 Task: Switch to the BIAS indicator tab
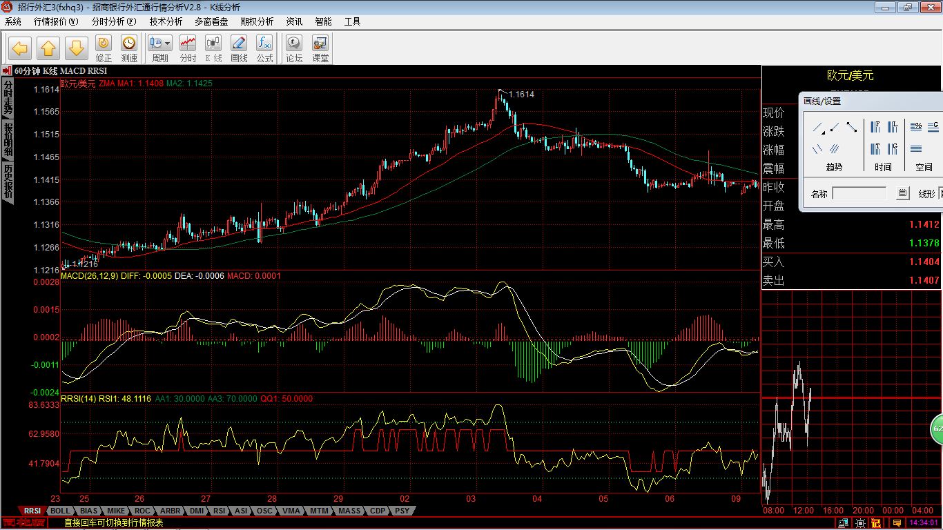click(88, 511)
